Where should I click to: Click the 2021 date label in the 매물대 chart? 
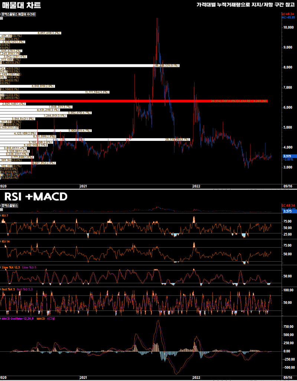tap(83, 186)
